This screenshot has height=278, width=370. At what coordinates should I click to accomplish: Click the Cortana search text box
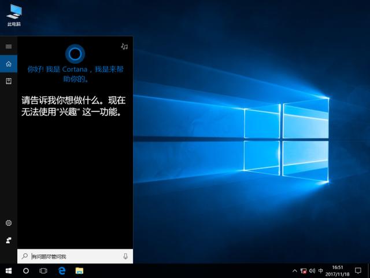(75, 257)
